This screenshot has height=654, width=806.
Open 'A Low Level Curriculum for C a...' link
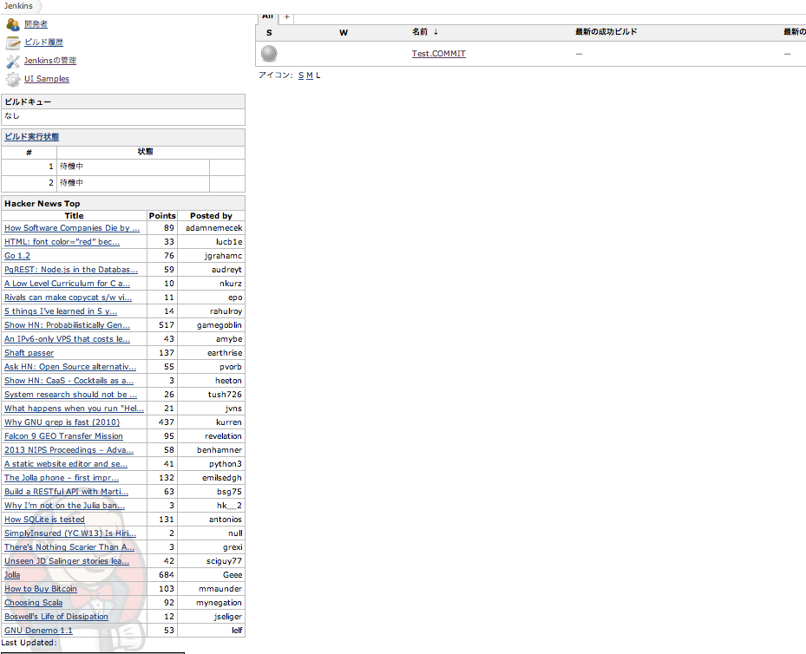coord(68,283)
